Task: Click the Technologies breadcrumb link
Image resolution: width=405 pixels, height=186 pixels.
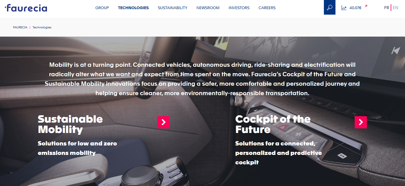Action: [42, 27]
